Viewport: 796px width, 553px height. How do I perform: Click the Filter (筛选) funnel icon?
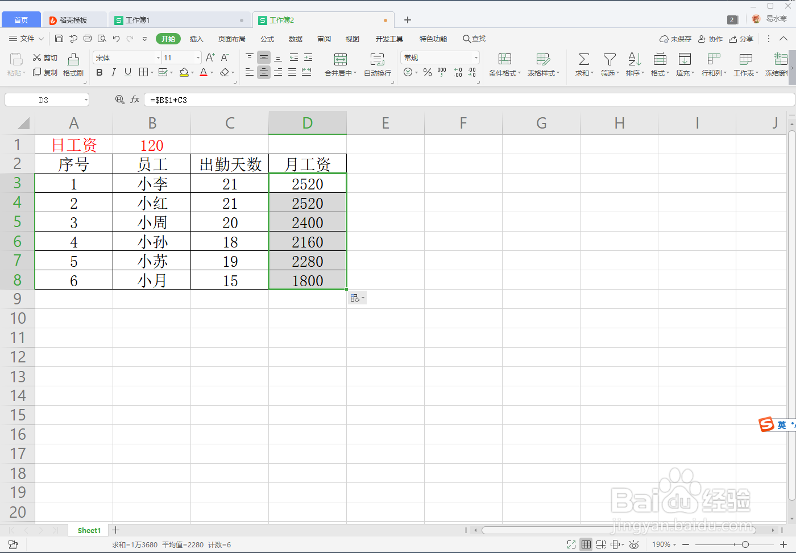click(x=610, y=59)
